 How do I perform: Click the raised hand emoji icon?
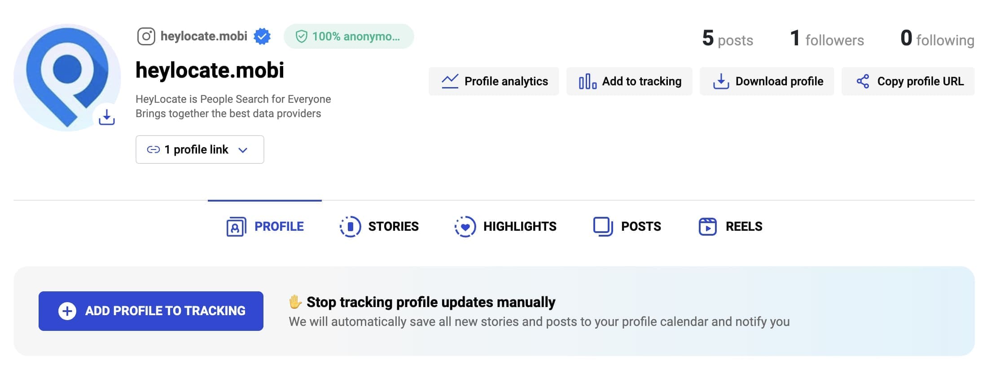[295, 302]
